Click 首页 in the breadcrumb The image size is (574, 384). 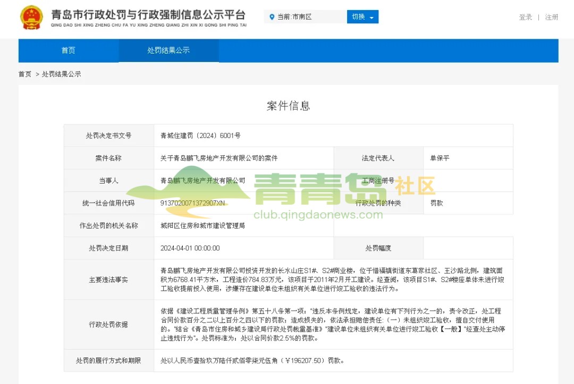coord(25,74)
